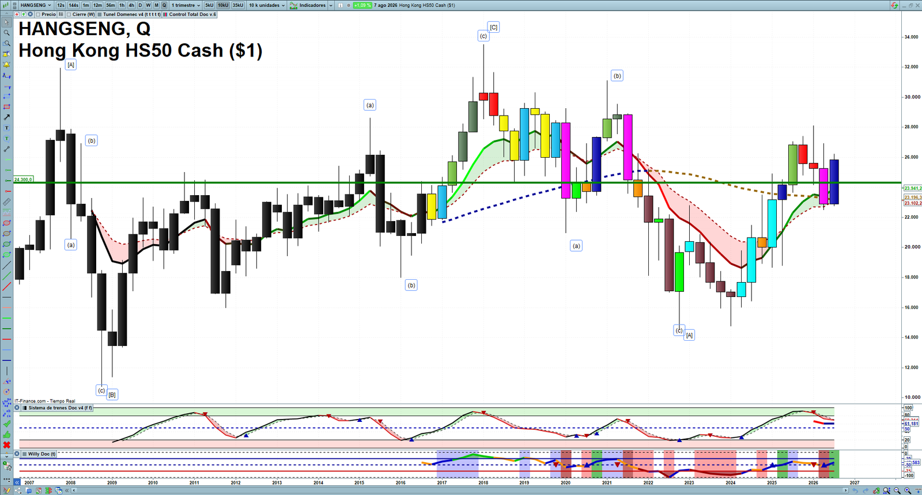The image size is (922, 495).
Task: Toggle the Precio checkbox
Action: tap(38, 14)
